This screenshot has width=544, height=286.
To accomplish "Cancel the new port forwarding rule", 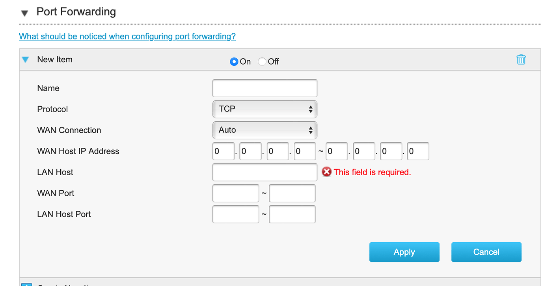I will [486, 252].
